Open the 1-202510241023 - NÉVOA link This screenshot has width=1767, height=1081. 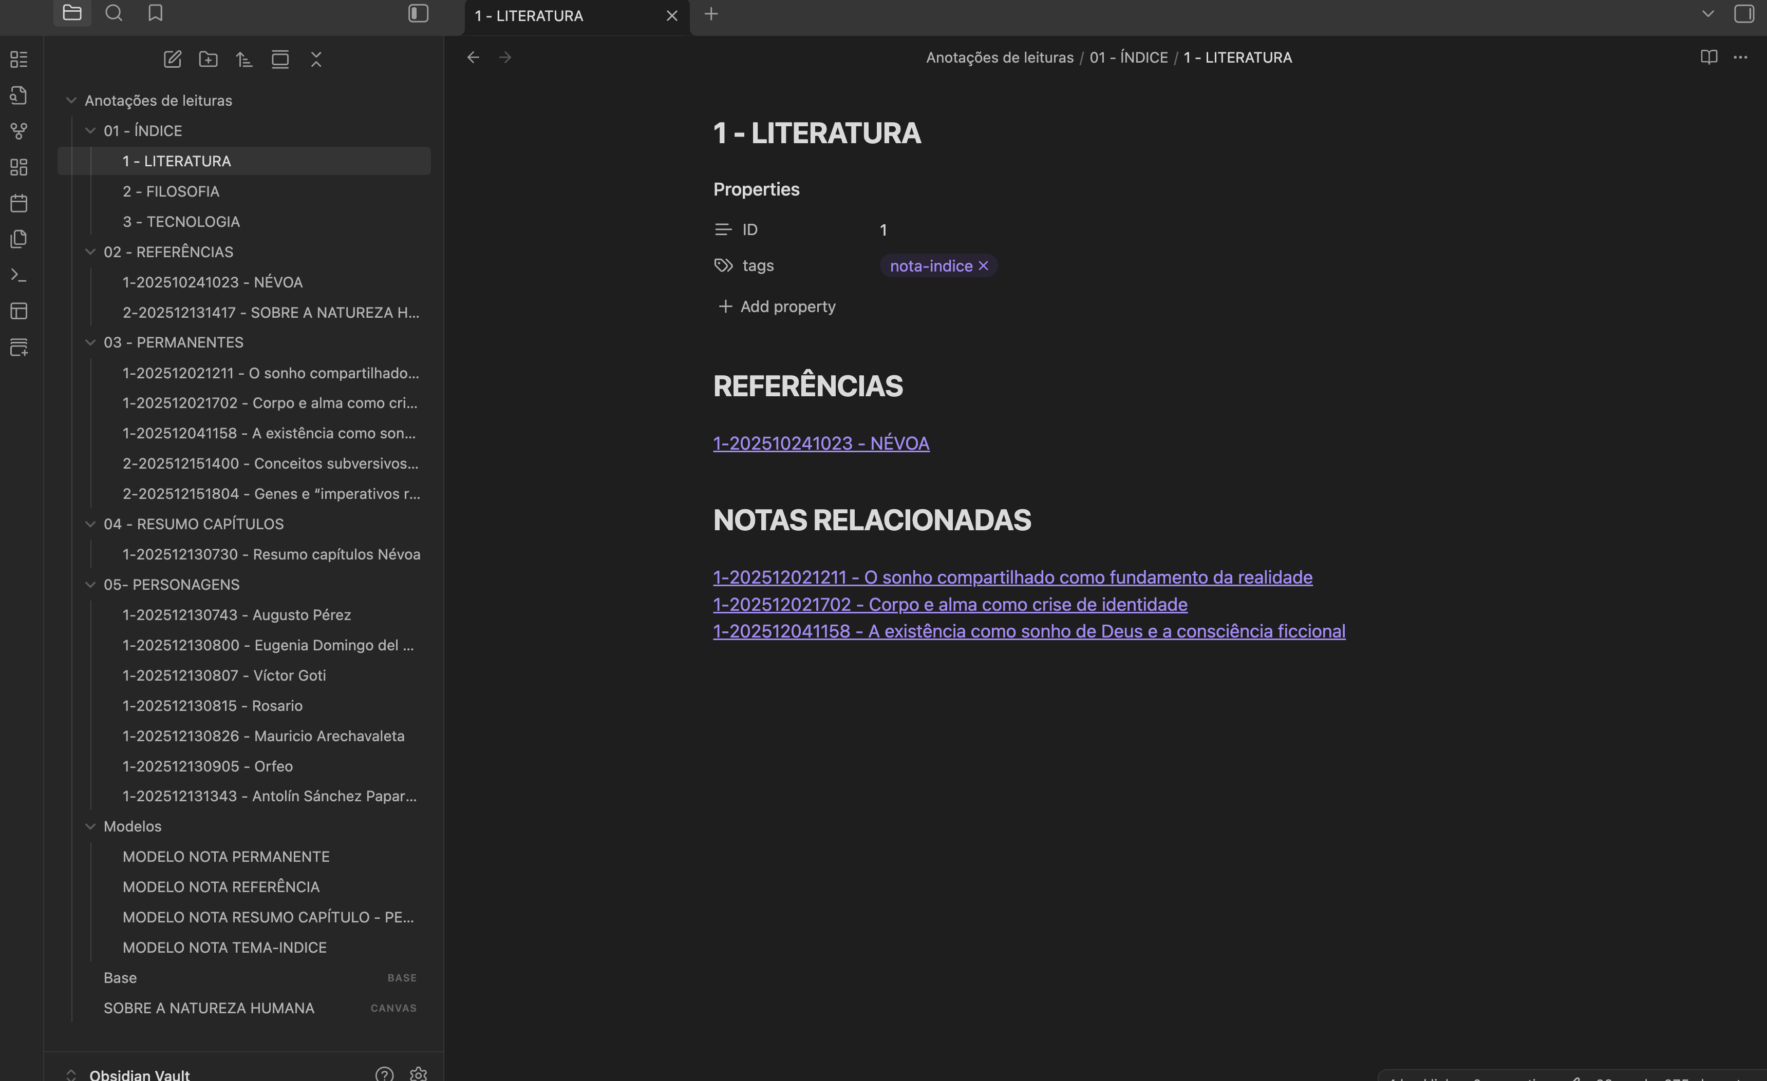click(820, 443)
